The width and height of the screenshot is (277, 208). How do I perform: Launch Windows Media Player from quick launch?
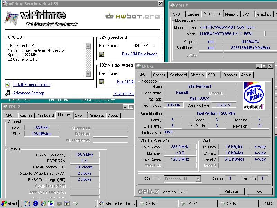[43, 203]
